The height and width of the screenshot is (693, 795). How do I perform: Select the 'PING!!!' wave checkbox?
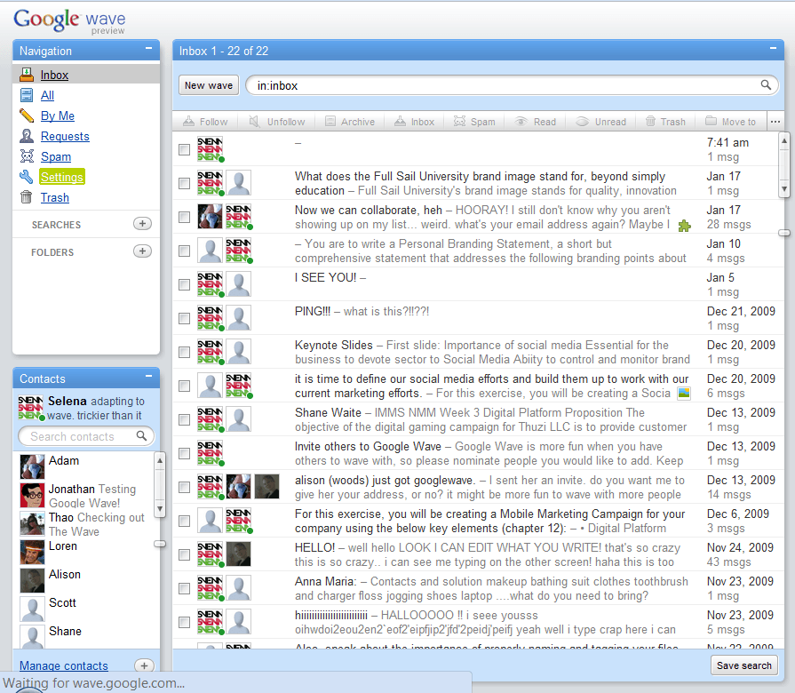point(184,318)
